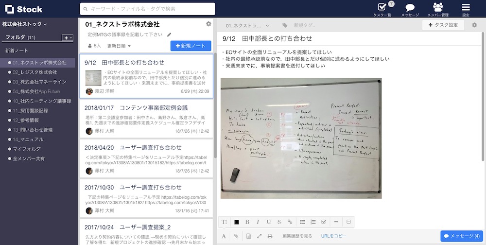The height and width of the screenshot is (245, 486).
Task: Click the Stock logo
Action: coord(24,9)
